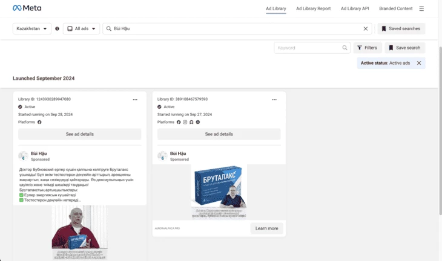The width and height of the screenshot is (442, 261).
Task: Click Bùi Hậu name in second ad
Action: (178, 153)
